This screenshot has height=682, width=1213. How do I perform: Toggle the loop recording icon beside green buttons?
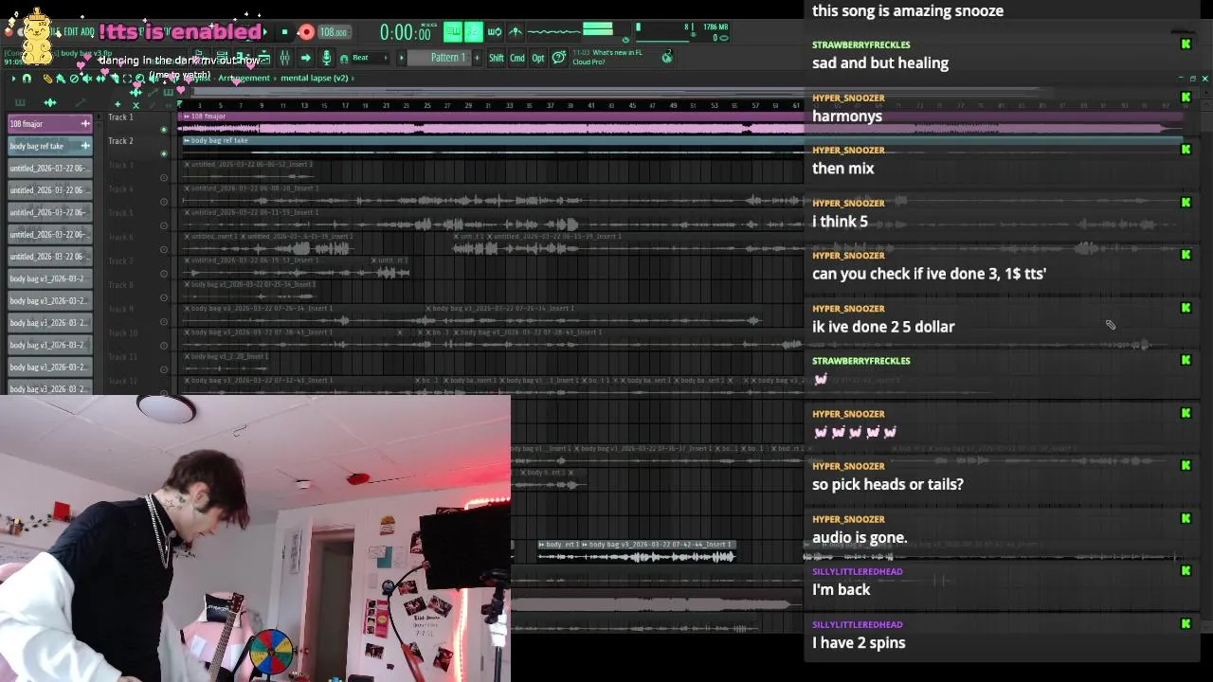[495, 31]
